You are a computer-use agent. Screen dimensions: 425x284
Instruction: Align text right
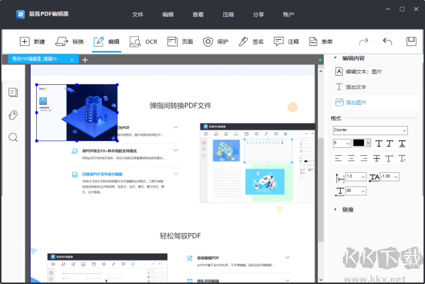[x=364, y=158]
